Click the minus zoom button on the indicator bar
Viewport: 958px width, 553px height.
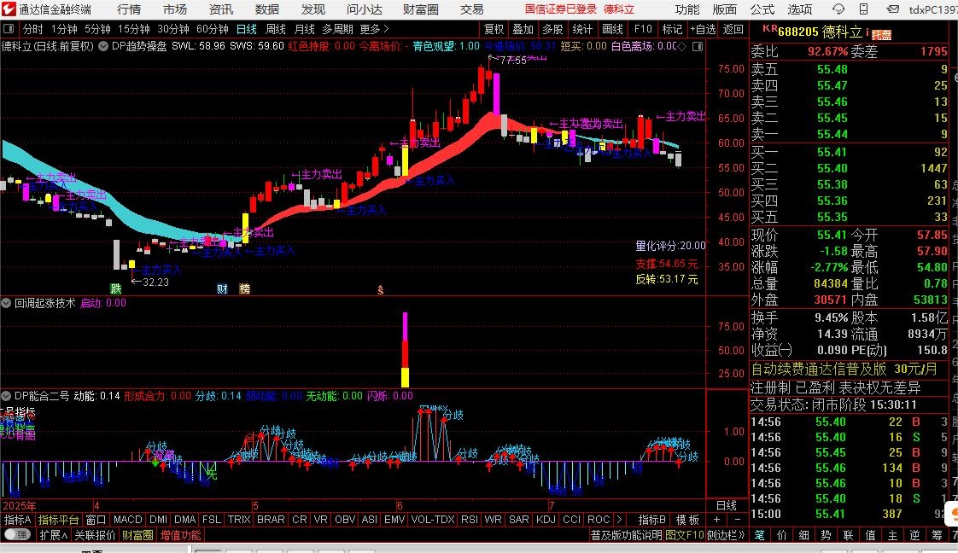coord(738,520)
